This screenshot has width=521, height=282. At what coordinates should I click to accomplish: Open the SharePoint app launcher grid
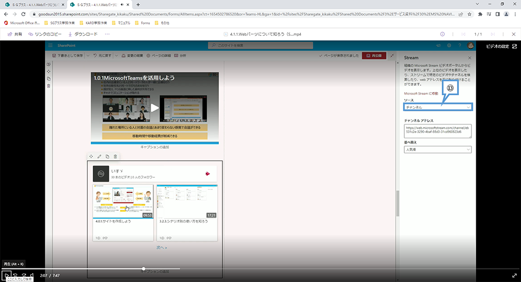tap(51, 45)
